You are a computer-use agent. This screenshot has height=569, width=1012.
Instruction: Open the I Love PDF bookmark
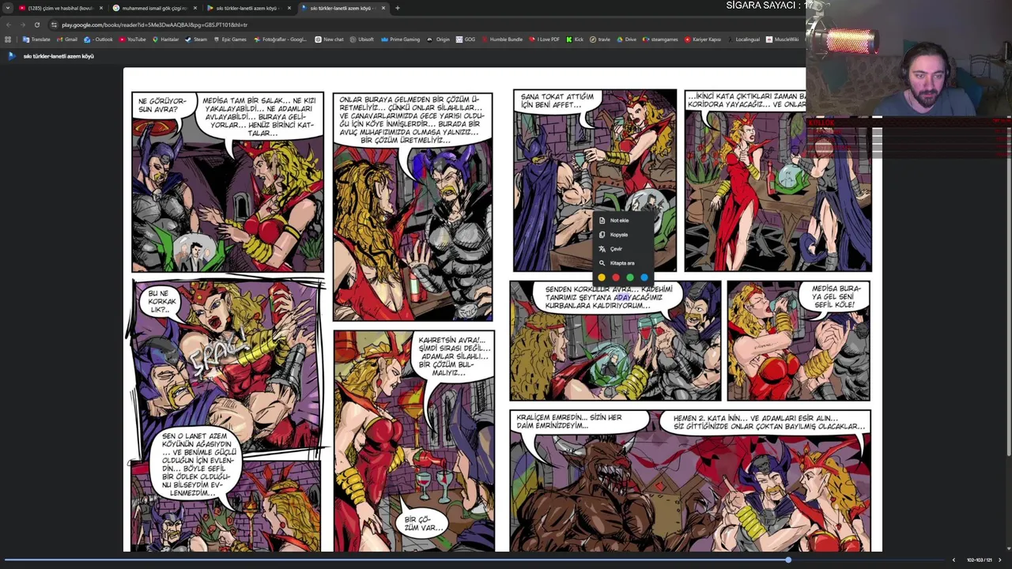(544, 40)
